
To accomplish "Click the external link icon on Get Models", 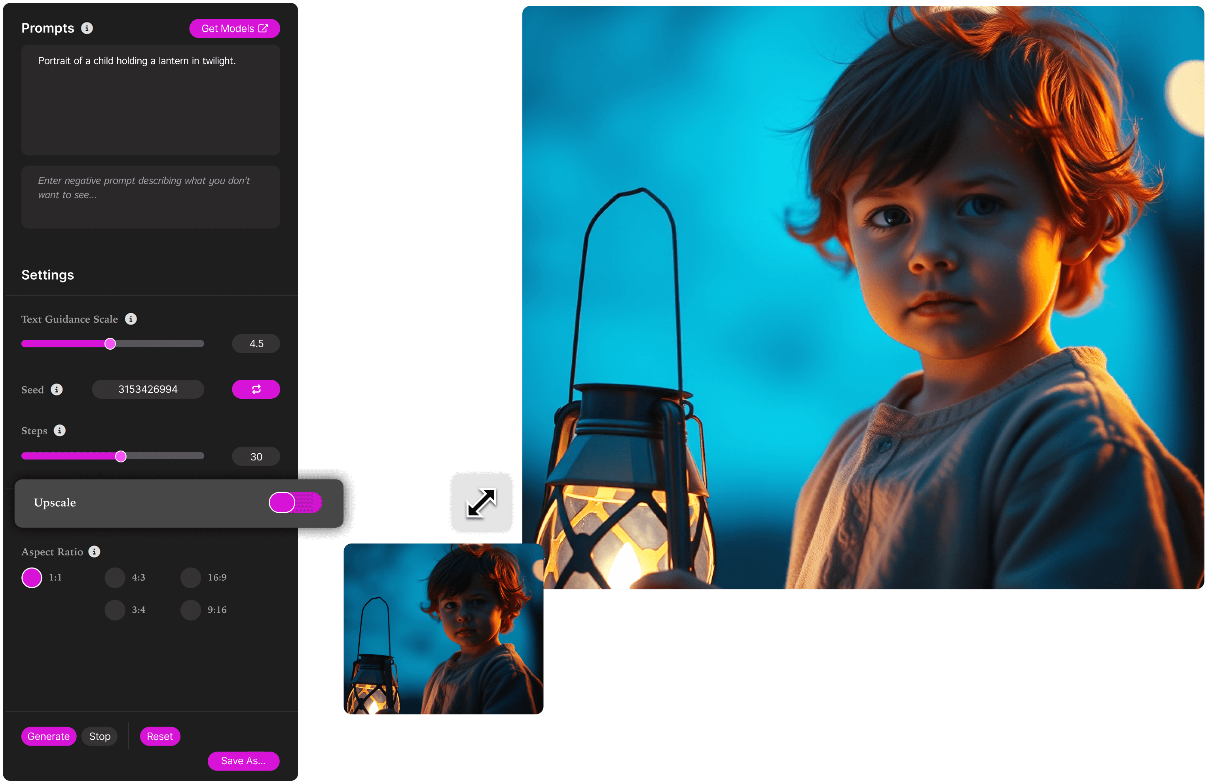I will (x=263, y=28).
